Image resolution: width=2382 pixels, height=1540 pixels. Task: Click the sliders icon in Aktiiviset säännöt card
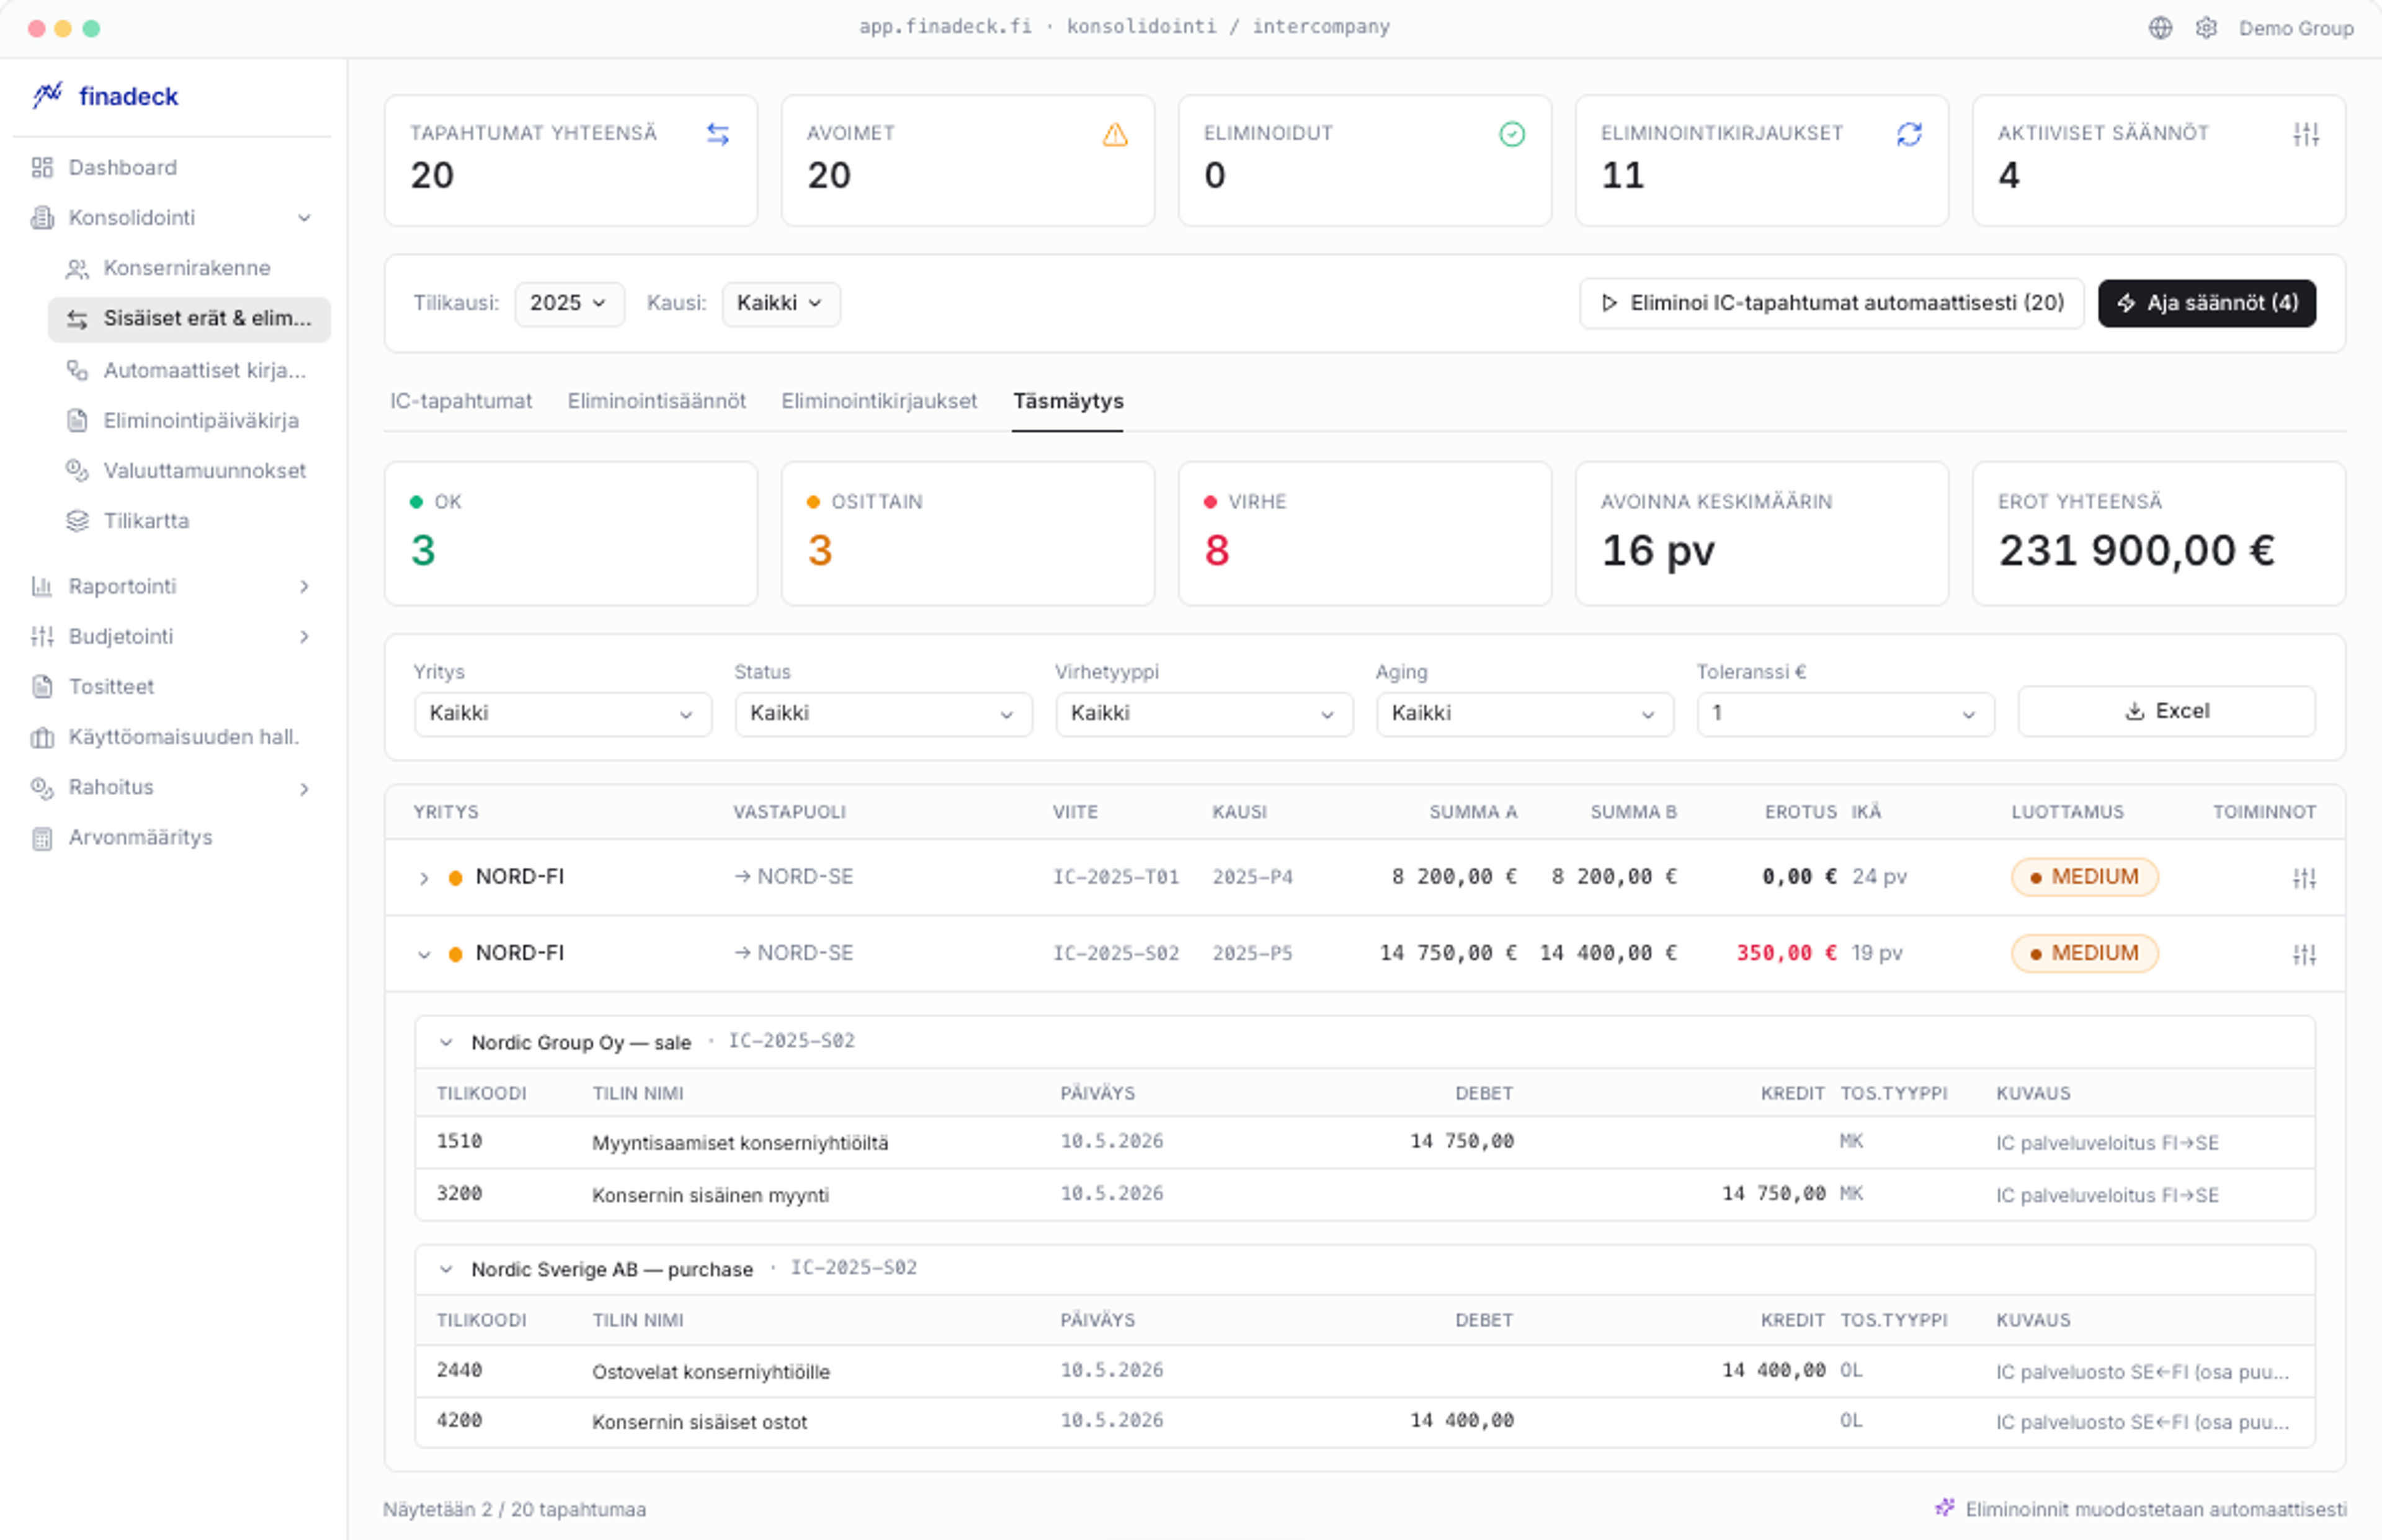click(2306, 134)
